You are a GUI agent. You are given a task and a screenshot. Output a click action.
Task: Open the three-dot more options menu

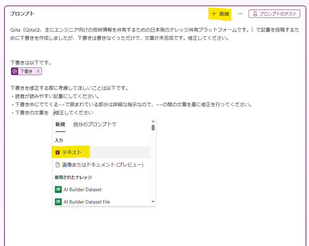pos(240,14)
